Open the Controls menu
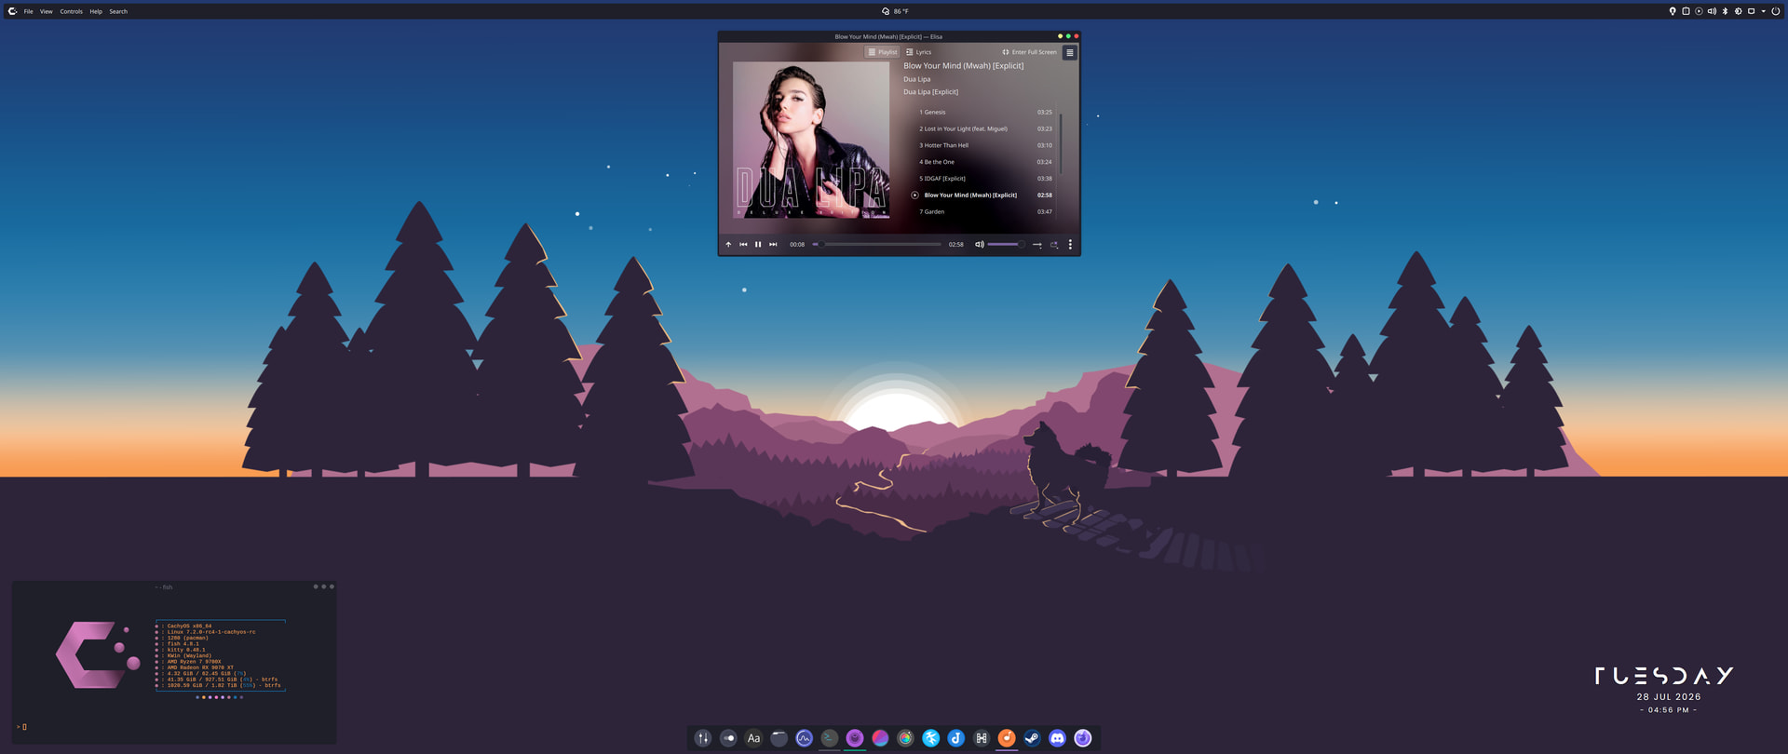The width and height of the screenshot is (1788, 754). [72, 11]
